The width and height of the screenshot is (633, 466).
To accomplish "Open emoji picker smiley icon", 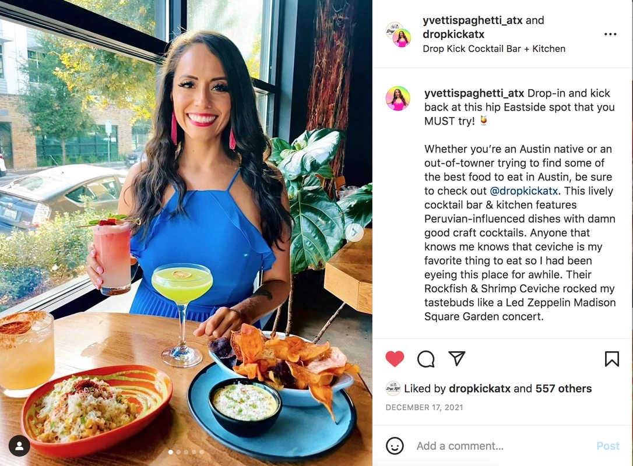I will click(x=395, y=446).
